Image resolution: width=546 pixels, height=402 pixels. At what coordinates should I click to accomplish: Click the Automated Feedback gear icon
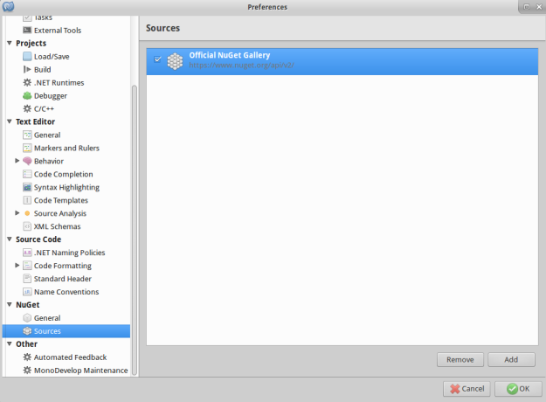tap(27, 357)
